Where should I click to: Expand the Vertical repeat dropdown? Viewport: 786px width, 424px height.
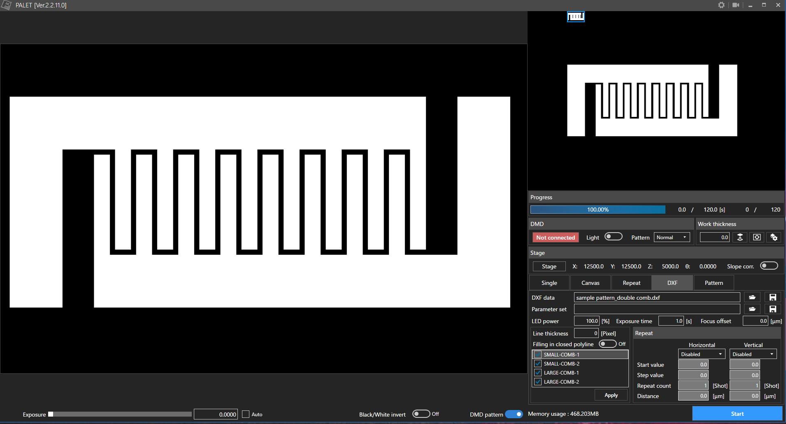pyautogui.click(x=753, y=354)
